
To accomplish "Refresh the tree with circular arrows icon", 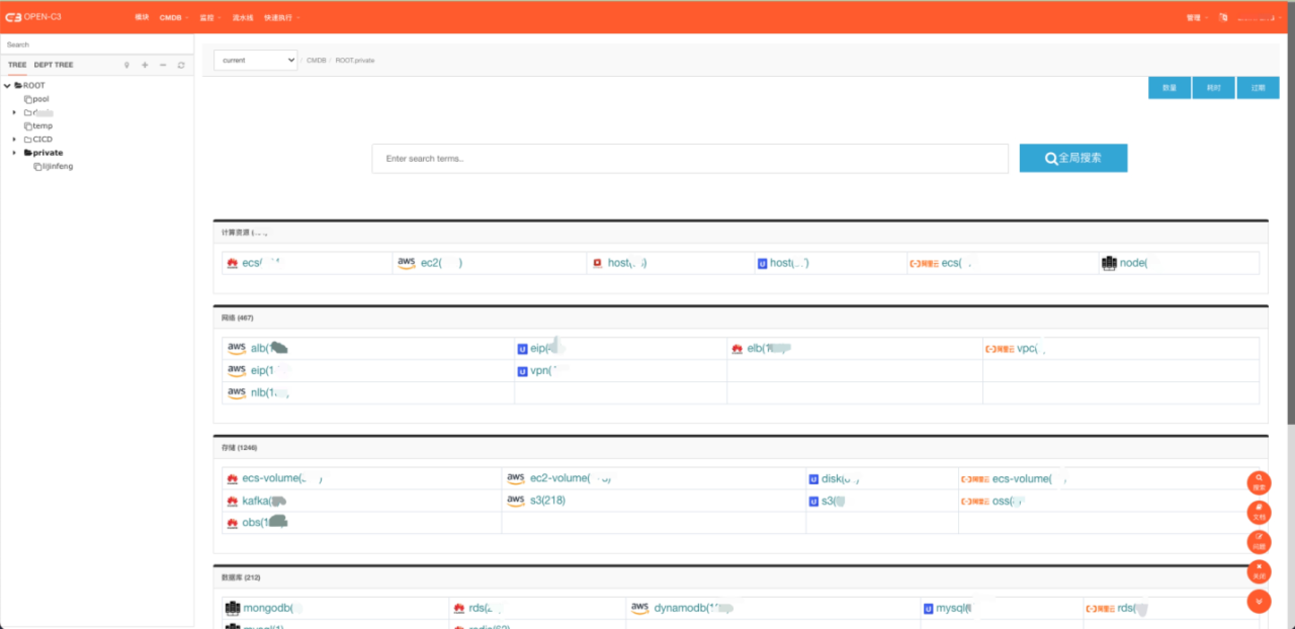I will (181, 65).
